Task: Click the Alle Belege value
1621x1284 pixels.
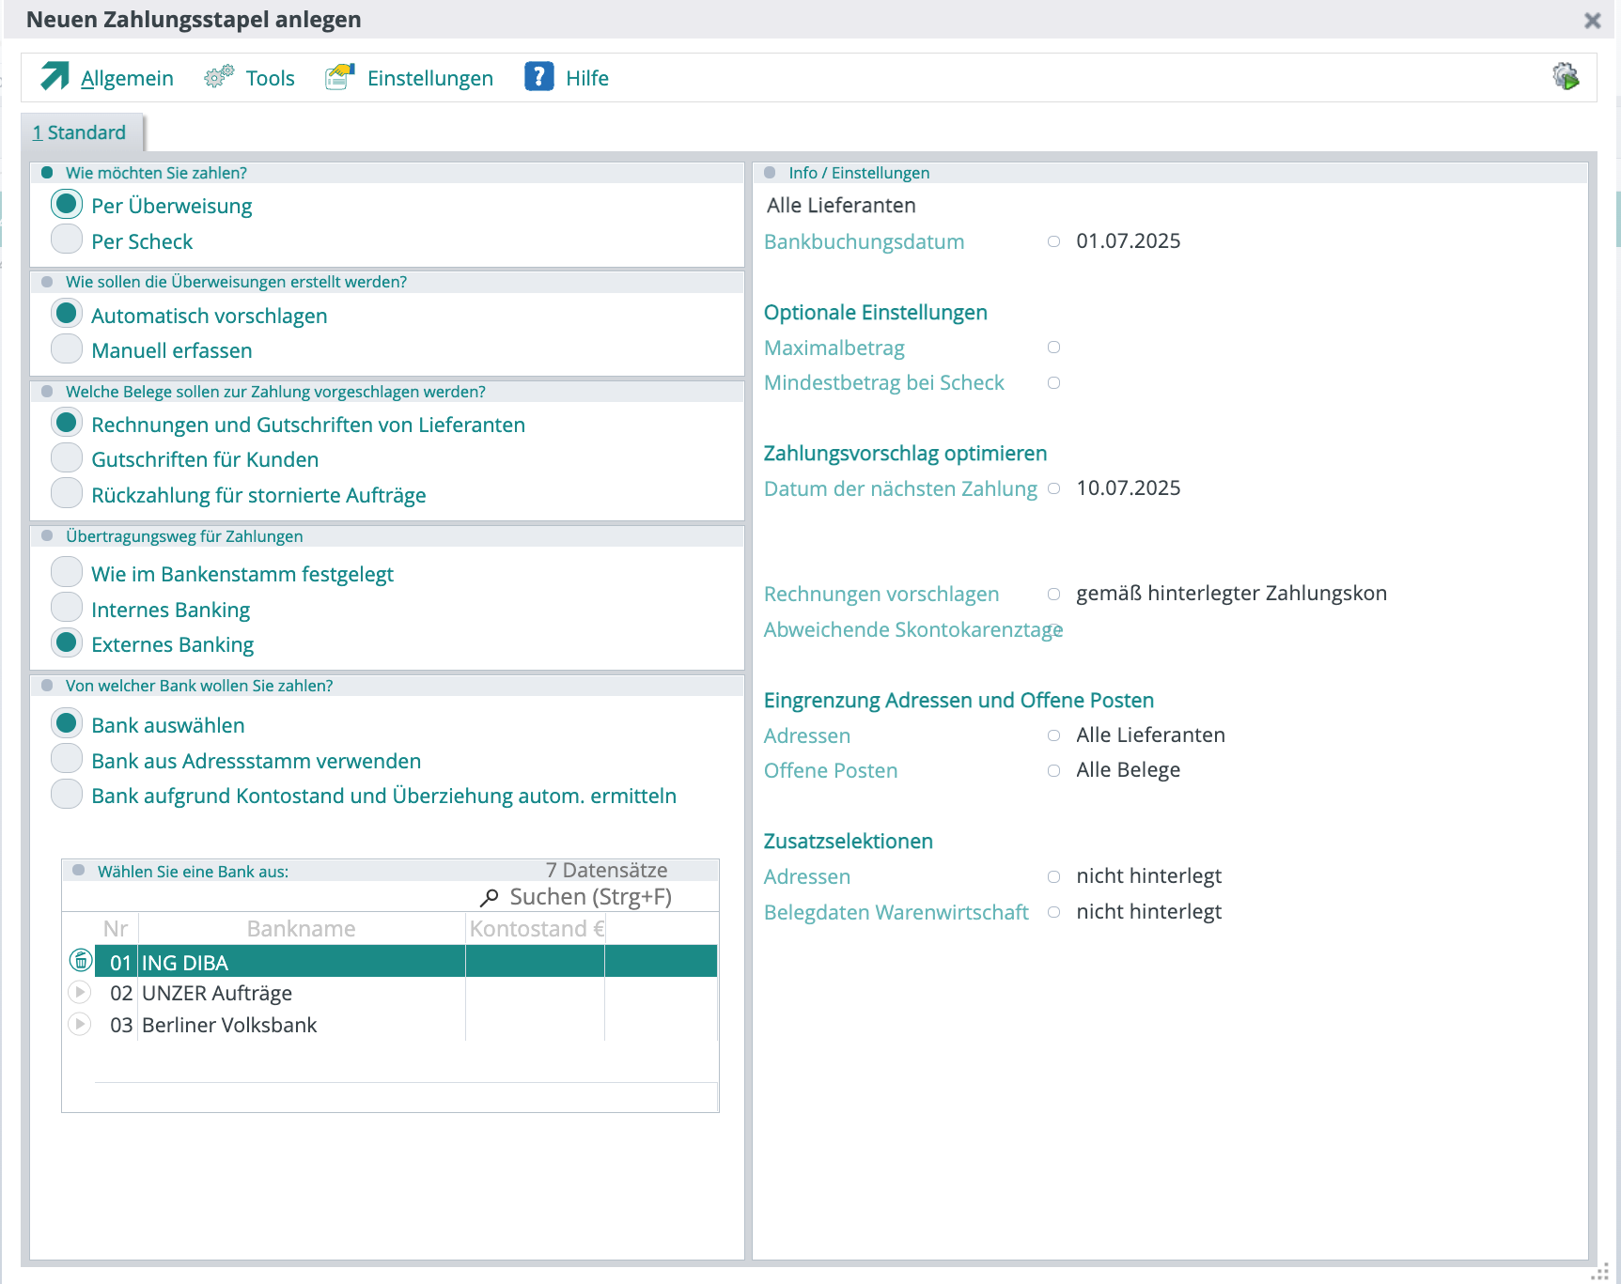Action: point(1129,770)
